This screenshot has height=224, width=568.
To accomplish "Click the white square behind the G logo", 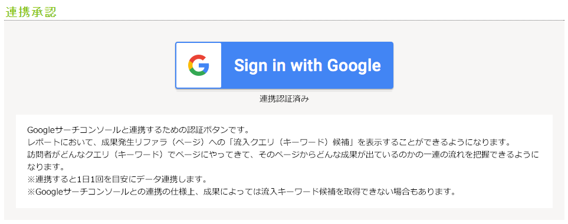I will coord(199,65).
